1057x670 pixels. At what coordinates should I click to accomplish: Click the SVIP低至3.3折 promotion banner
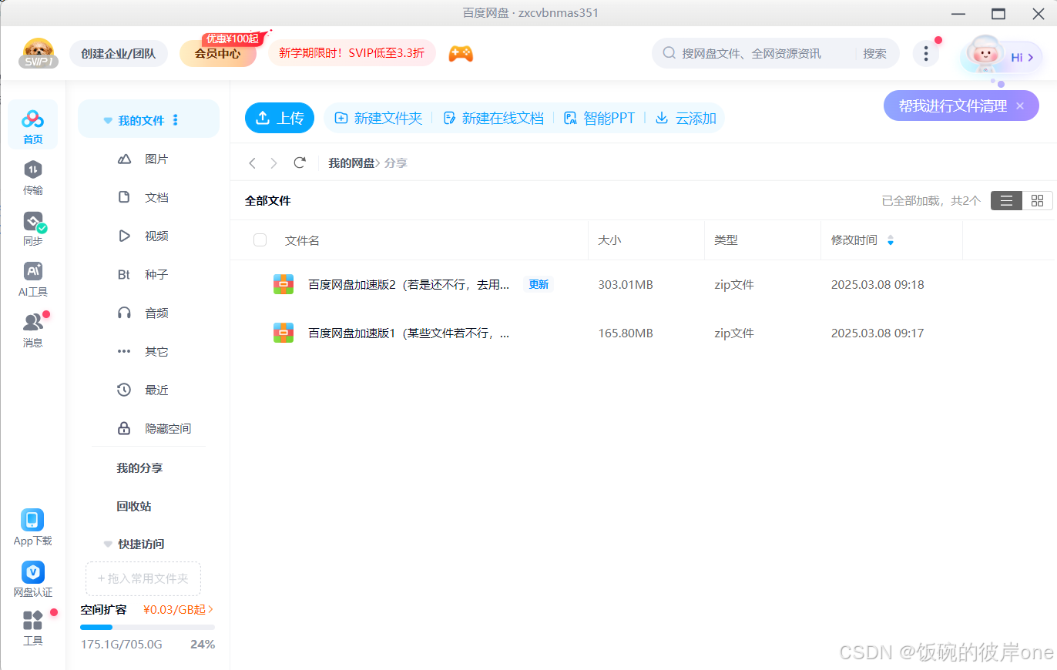click(x=352, y=53)
